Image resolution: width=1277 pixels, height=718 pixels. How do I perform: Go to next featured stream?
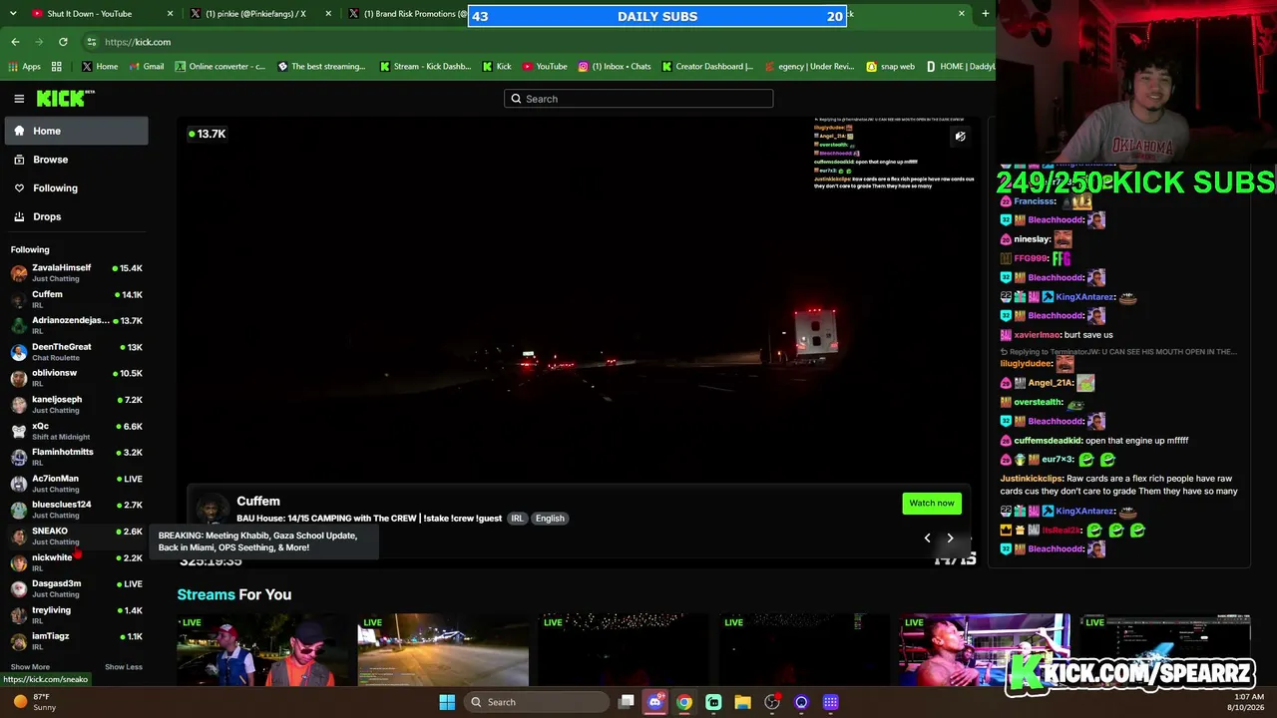pos(950,538)
